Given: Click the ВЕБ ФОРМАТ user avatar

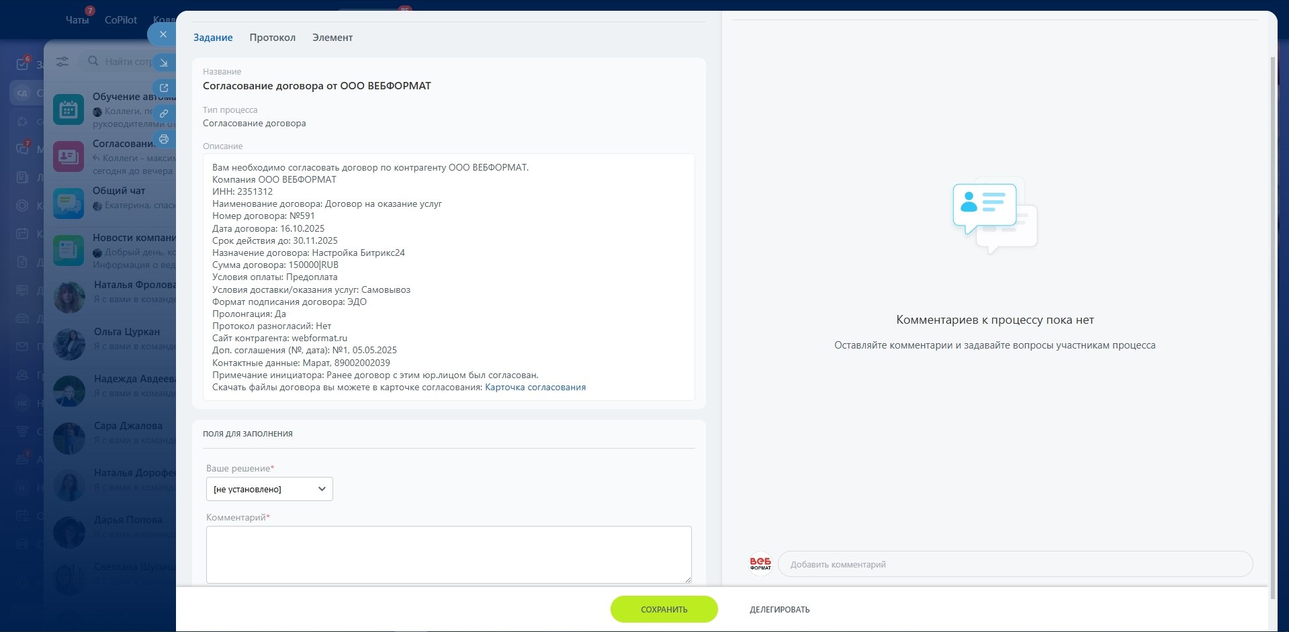Looking at the screenshot, I should coord(760,564).
